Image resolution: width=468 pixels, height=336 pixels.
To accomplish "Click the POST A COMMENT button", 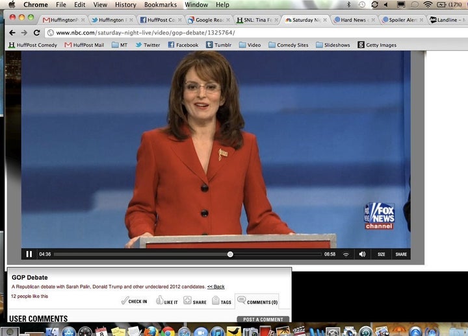I will [x=263, y=319].
